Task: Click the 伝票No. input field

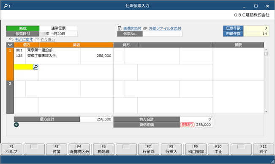Action: point(162,34)
